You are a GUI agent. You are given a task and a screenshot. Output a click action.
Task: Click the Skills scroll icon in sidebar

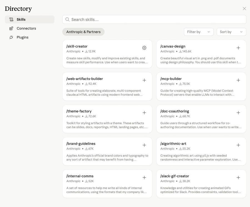11,19
